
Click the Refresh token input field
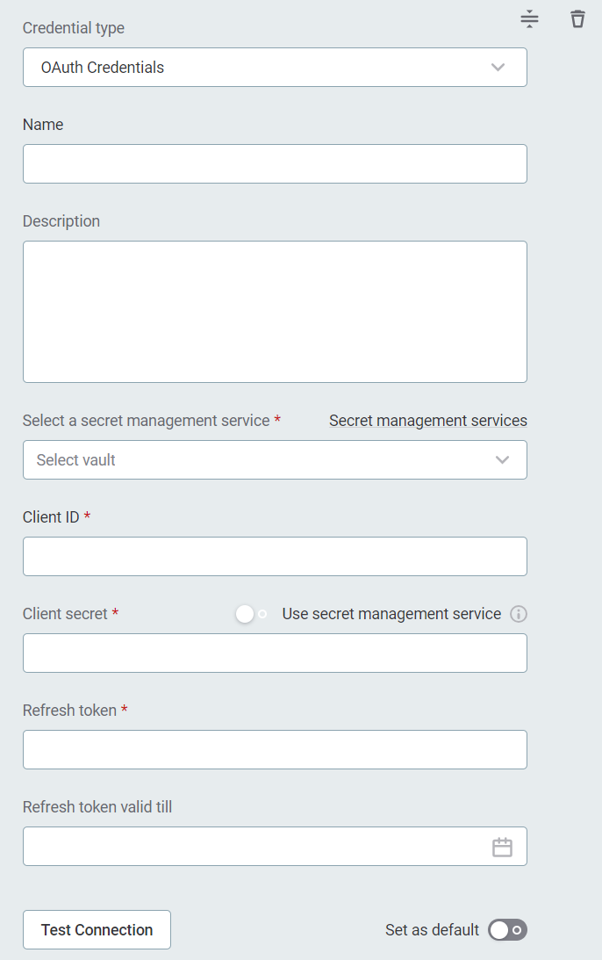pos(275,749)
